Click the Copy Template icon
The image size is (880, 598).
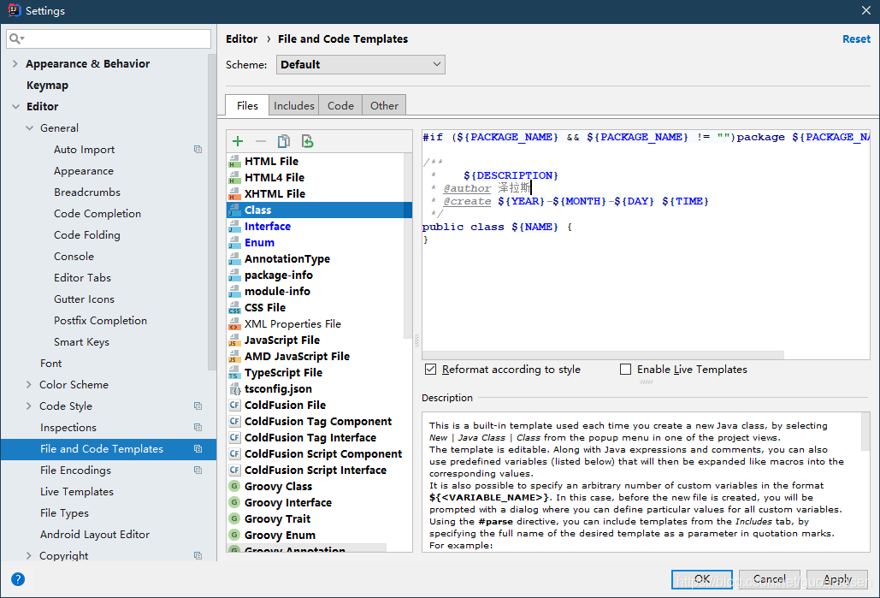tap(284, 141)
